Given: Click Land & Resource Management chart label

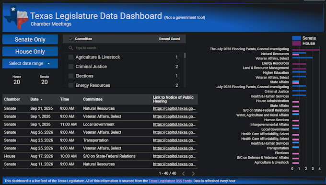Looking at the screenshot, I should point(266,68).
